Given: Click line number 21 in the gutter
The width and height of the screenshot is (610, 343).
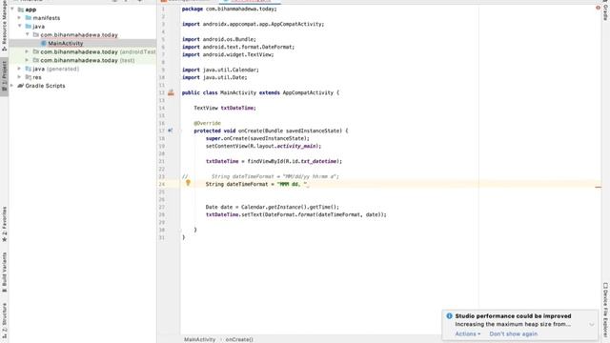Looking at the screenshot, I should (x=162, y=161).
